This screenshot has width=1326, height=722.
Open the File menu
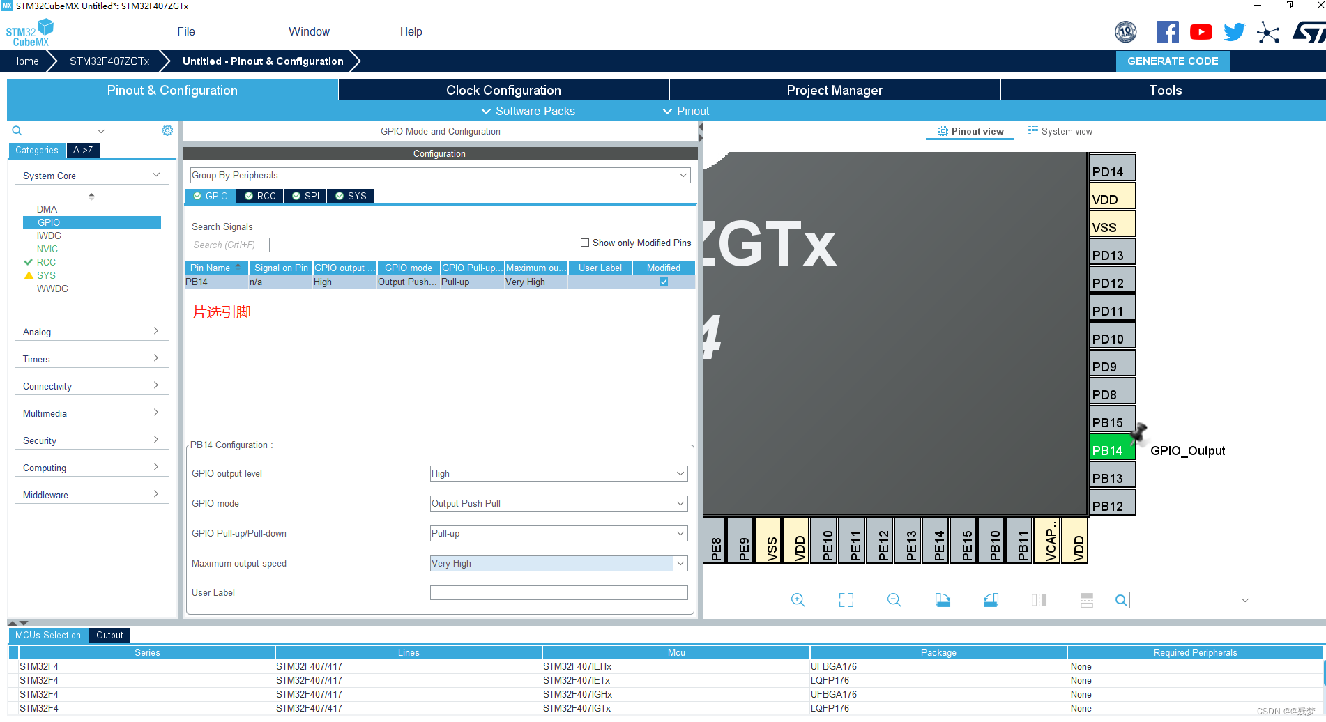click(x=186, y=31)
